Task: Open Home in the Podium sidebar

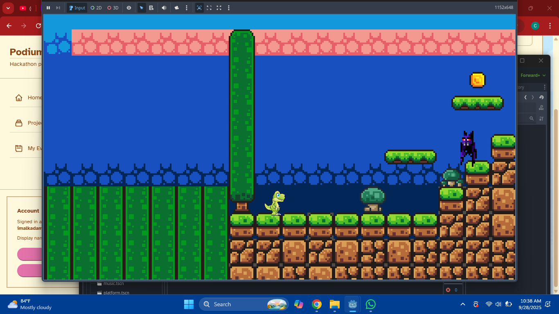Action: [26, 98]
